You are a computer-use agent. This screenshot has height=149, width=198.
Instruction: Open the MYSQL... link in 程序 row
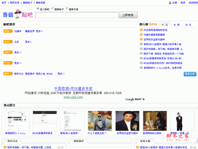(x=51, y=74)
